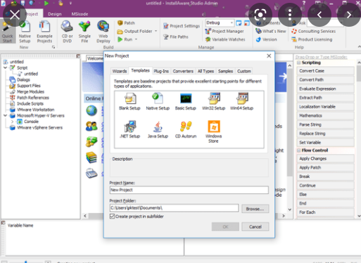This screenshot has height=263, width=361.
Task: Open Variable Watches
Action: coord(225,39)
